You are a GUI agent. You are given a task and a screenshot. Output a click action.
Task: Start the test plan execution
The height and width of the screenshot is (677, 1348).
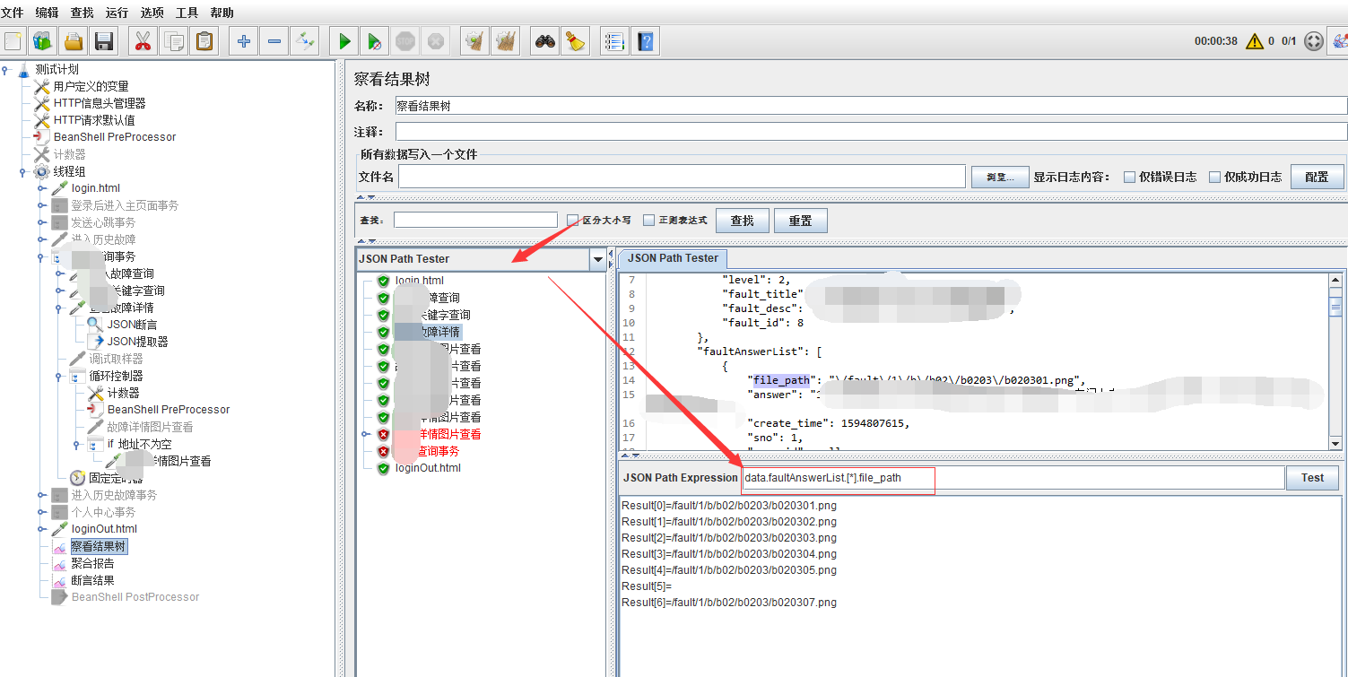click(x=344, y=40)
